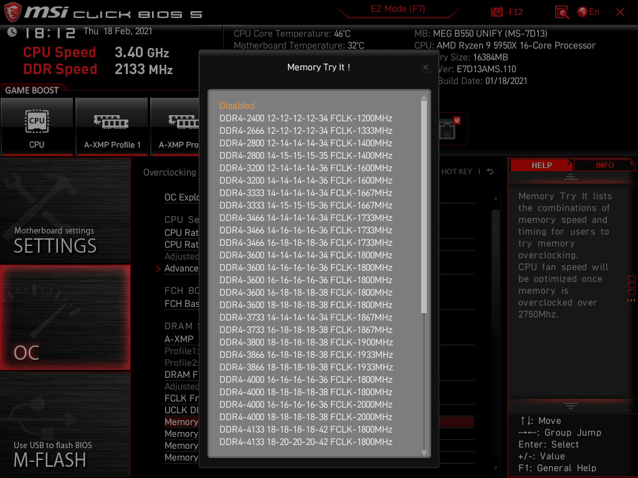Select DDR4-3600 18-18-18-18-38 FCLK-1800MHz
The image size is (638, 478).
(x=306, y=305)
